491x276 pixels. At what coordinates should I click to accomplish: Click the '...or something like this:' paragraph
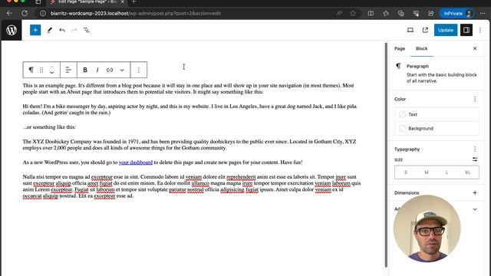49,127
